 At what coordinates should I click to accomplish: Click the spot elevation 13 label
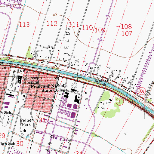132,88
